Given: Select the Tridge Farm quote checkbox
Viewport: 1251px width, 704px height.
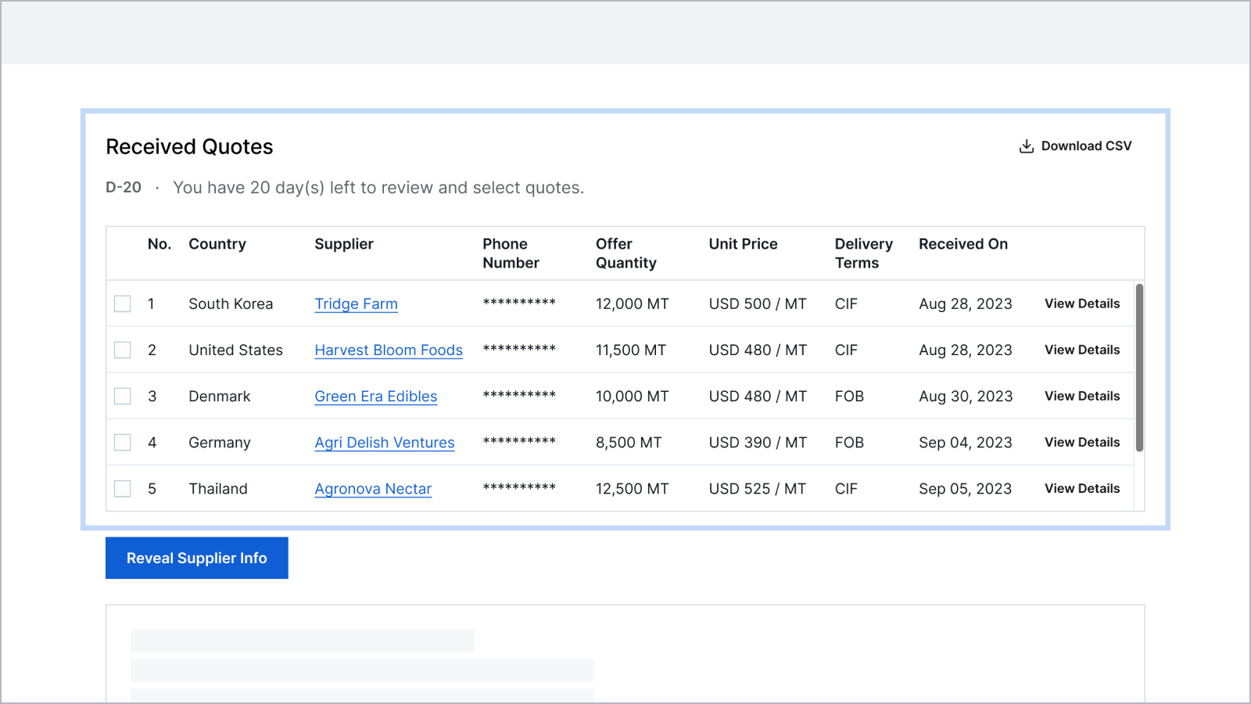Looking at the screenshot, I should click(123, 304).
